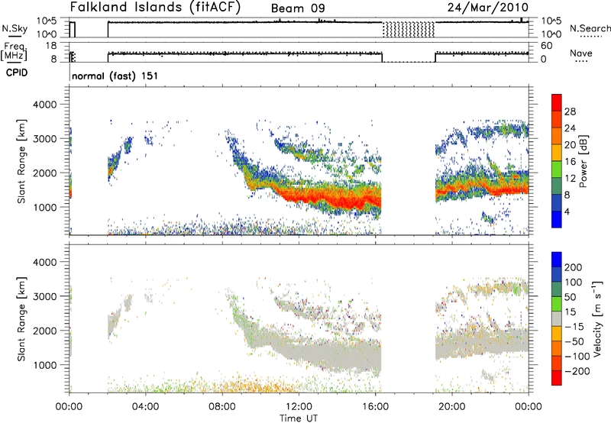Screen dimensions: 611x423
Task: Select the 'Beam 09' header label
Action: [298, 8]
